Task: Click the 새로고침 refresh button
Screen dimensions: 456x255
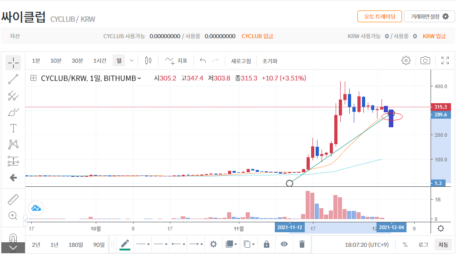Action: (241, 61)
